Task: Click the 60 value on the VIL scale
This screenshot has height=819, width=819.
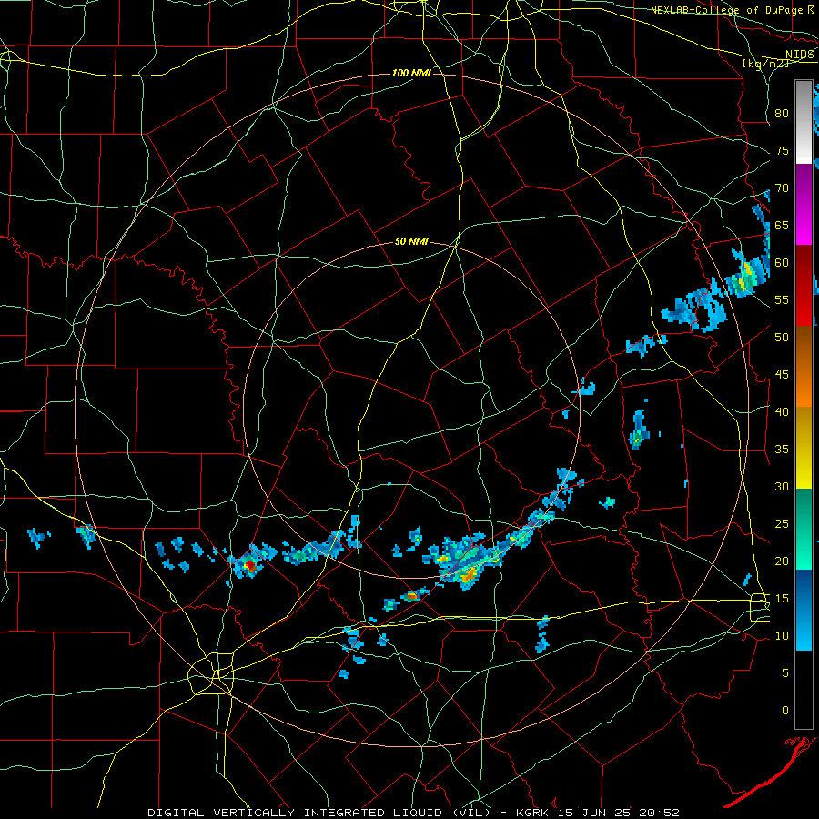Action: [x=782, y=263]
